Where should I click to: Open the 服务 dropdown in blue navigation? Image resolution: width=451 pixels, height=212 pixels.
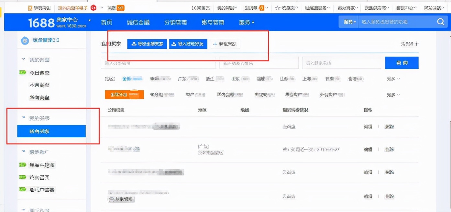click(x=247, y=22)
